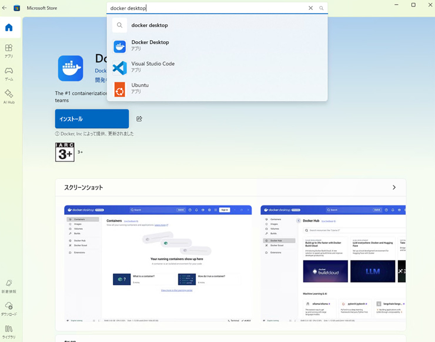Click the magnifier search button
This screenshot has height=342, width=435.
(x=322, y=8)
